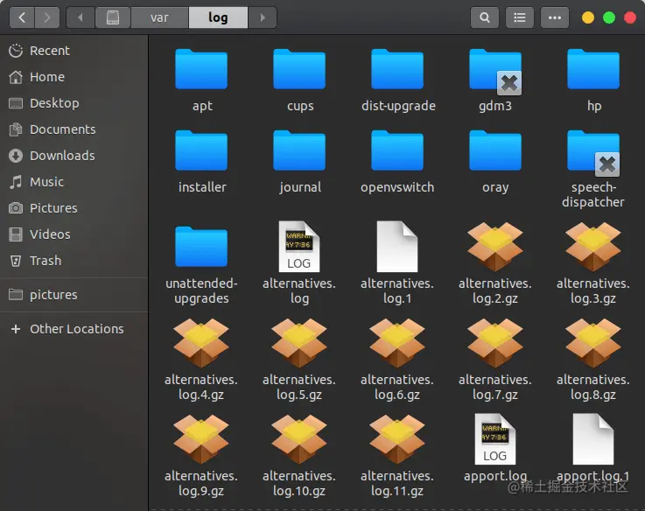Select the dist-upgrade folder
Viewport: 645px width, 511px height.
[398, 80]
